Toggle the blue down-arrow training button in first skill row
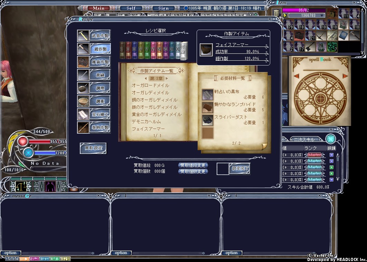367x262 pixels. coord(331,155)
